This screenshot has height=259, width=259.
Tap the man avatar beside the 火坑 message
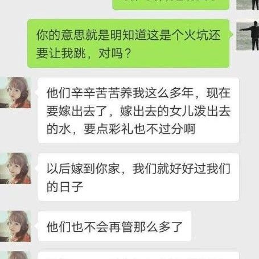pyautogui.click(x=248, y=35)
